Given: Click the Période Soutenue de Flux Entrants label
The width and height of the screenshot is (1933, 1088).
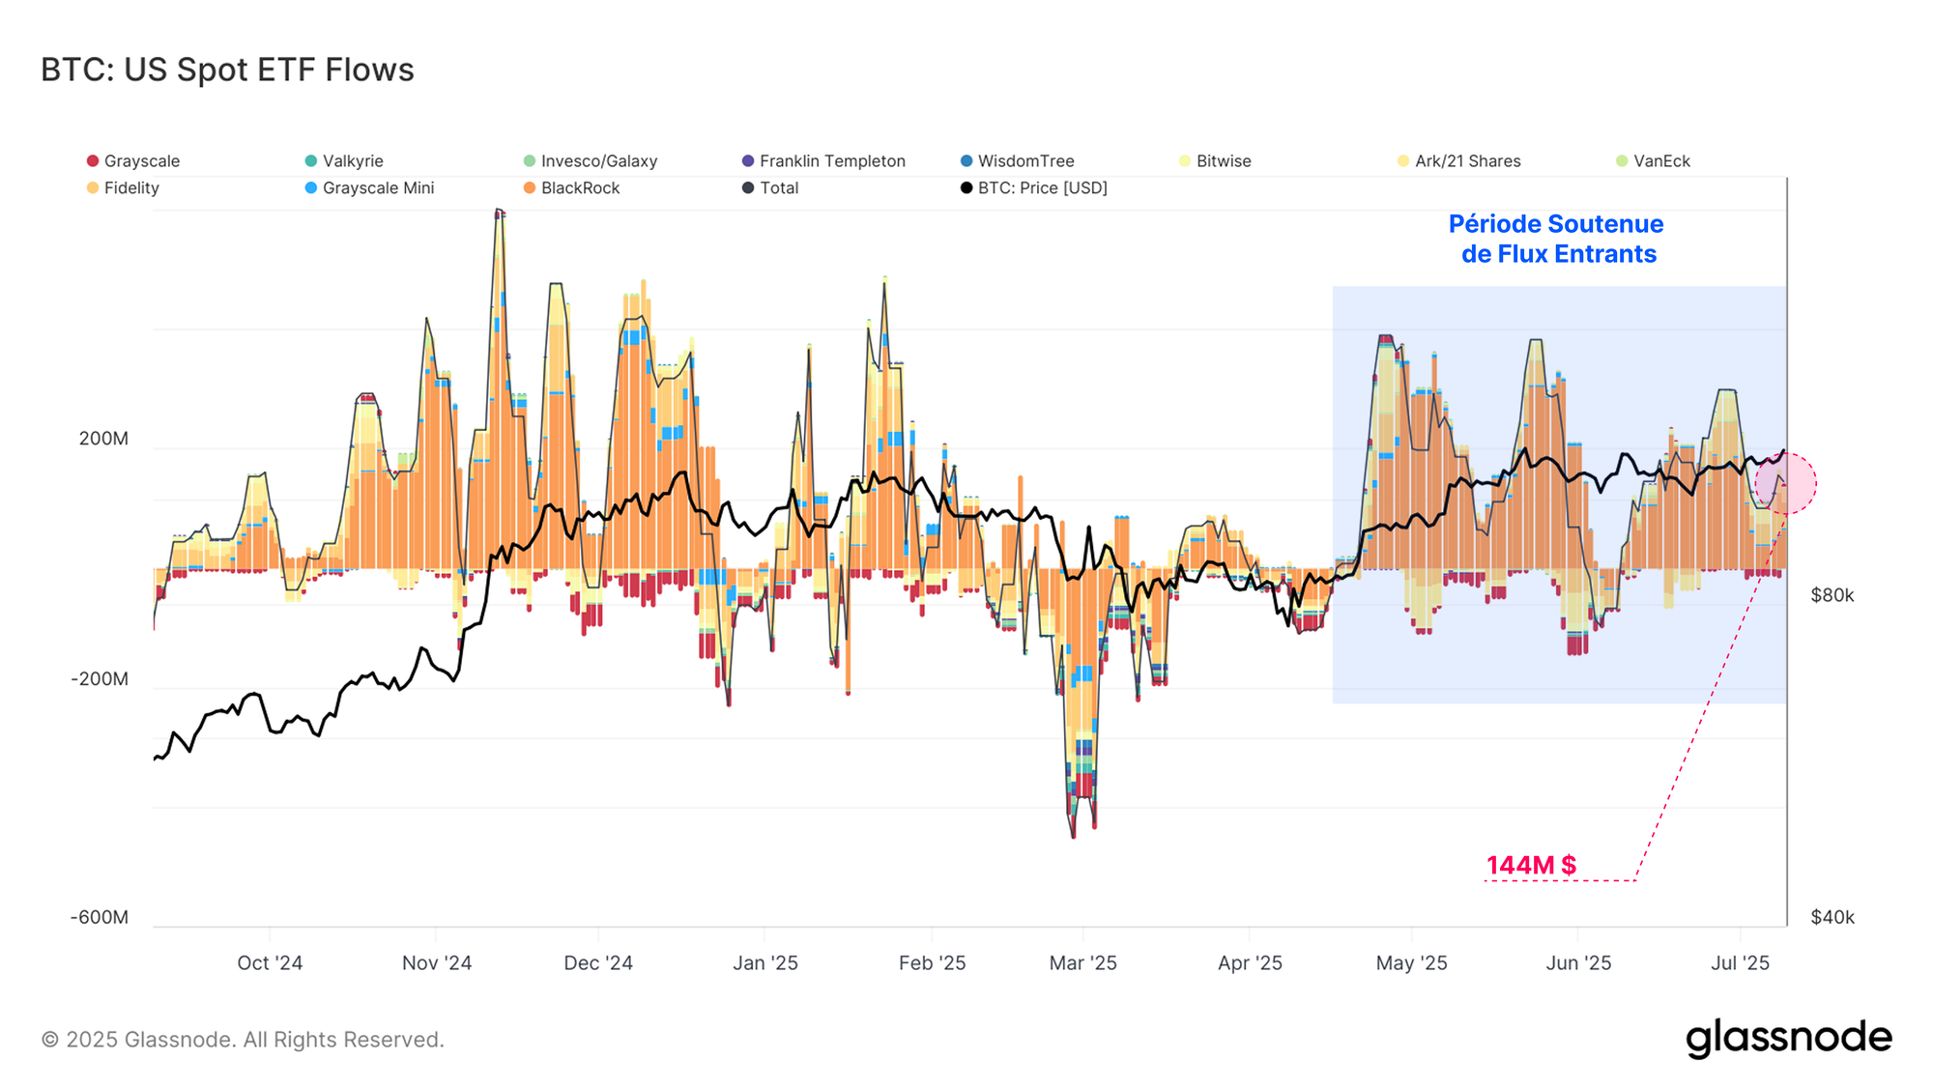Looking at the screenshot, I should coord(1557,239).
